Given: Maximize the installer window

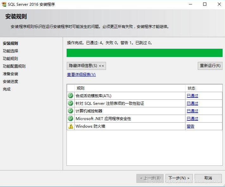Looking at the screenshot, I should (205, 4).
